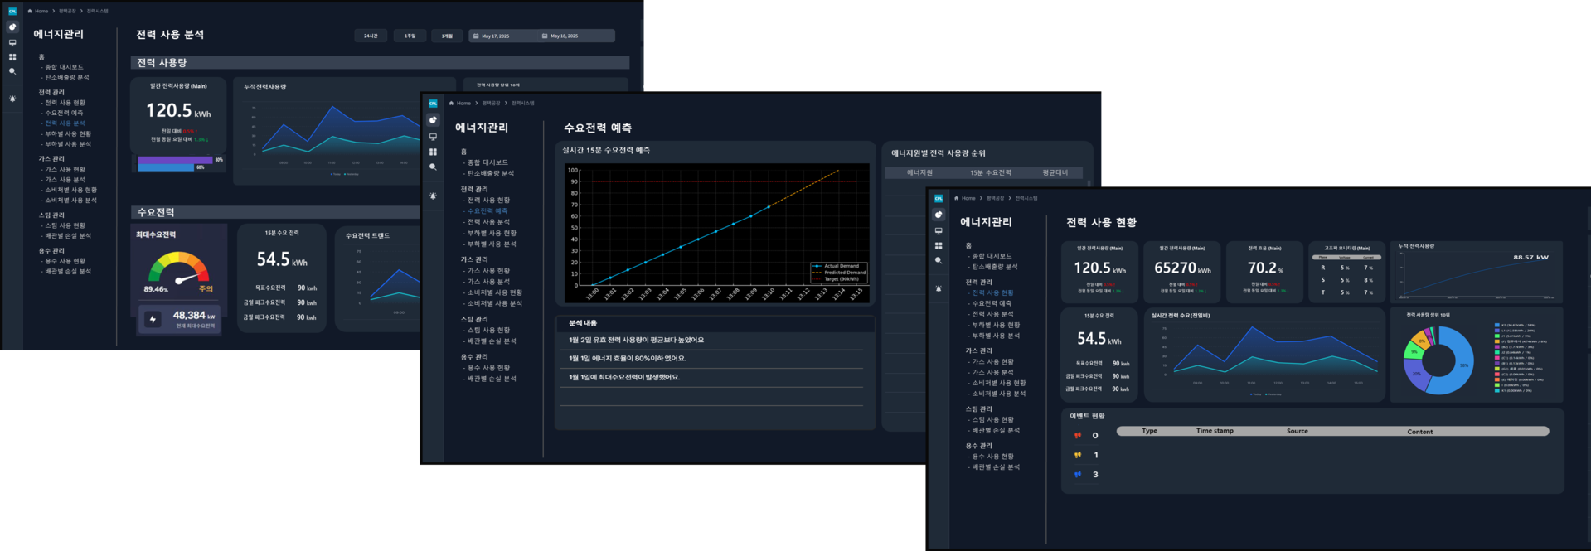Click Source column header in 이벤트 현황 table
The image size is (1591, 551).
click(x=1298, y=431)
